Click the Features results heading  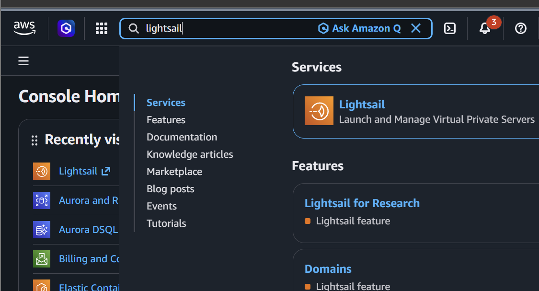click(318, 166)
